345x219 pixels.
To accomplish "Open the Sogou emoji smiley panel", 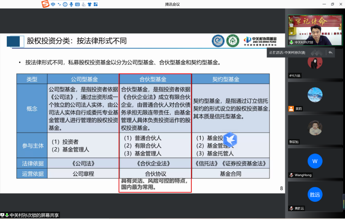I will click(65, 4).
